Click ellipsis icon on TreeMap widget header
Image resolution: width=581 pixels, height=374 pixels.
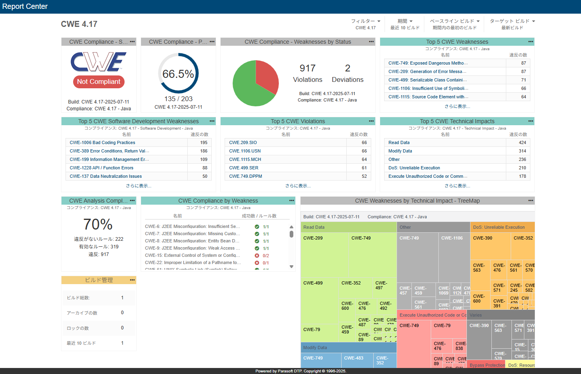click(530, 201)
